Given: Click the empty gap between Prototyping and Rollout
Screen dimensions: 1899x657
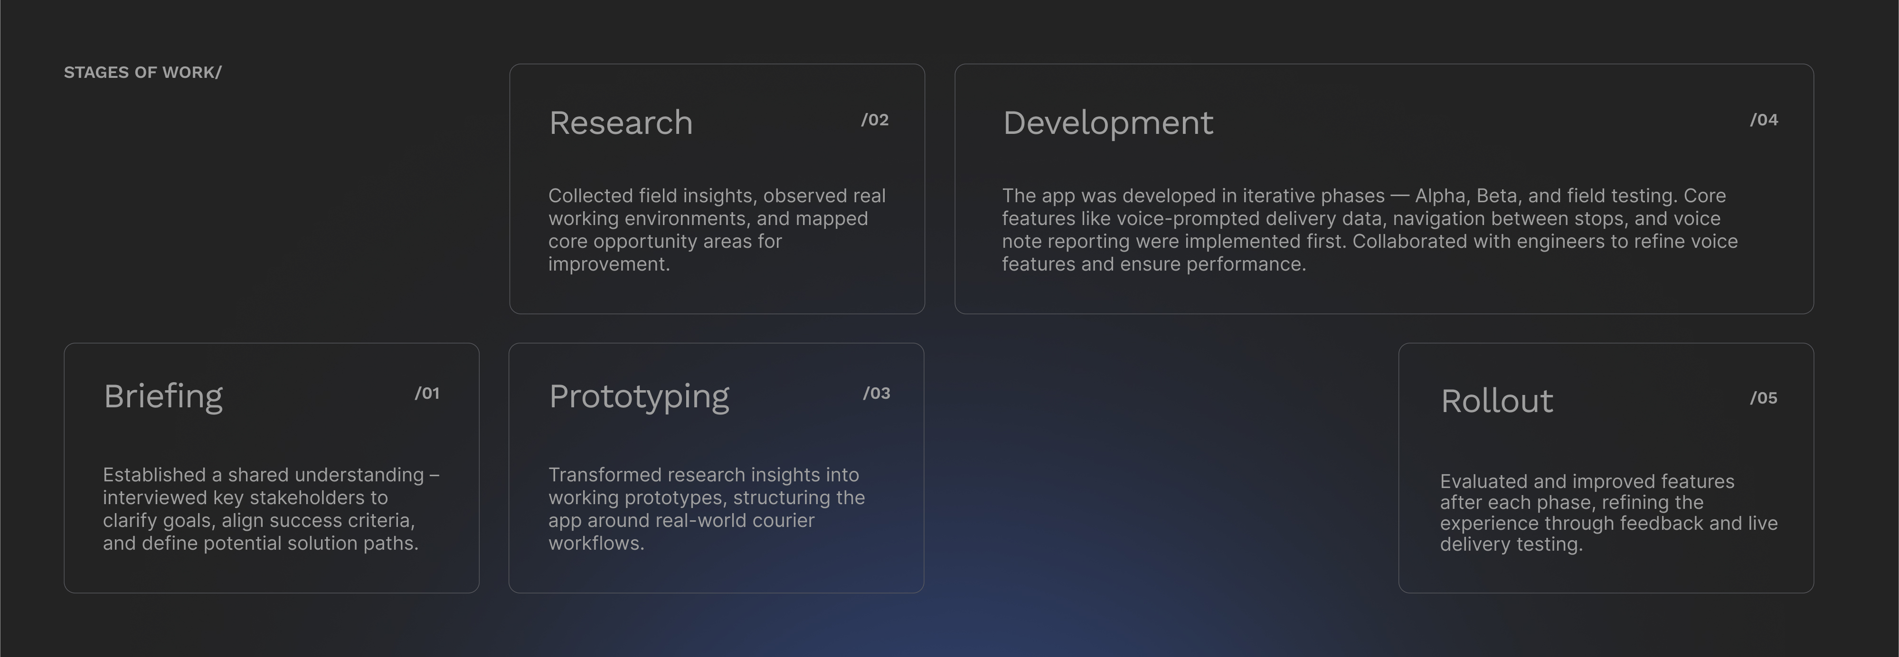Looking at the screenshot, I should pyautogui.click(x=1161, y=468).
